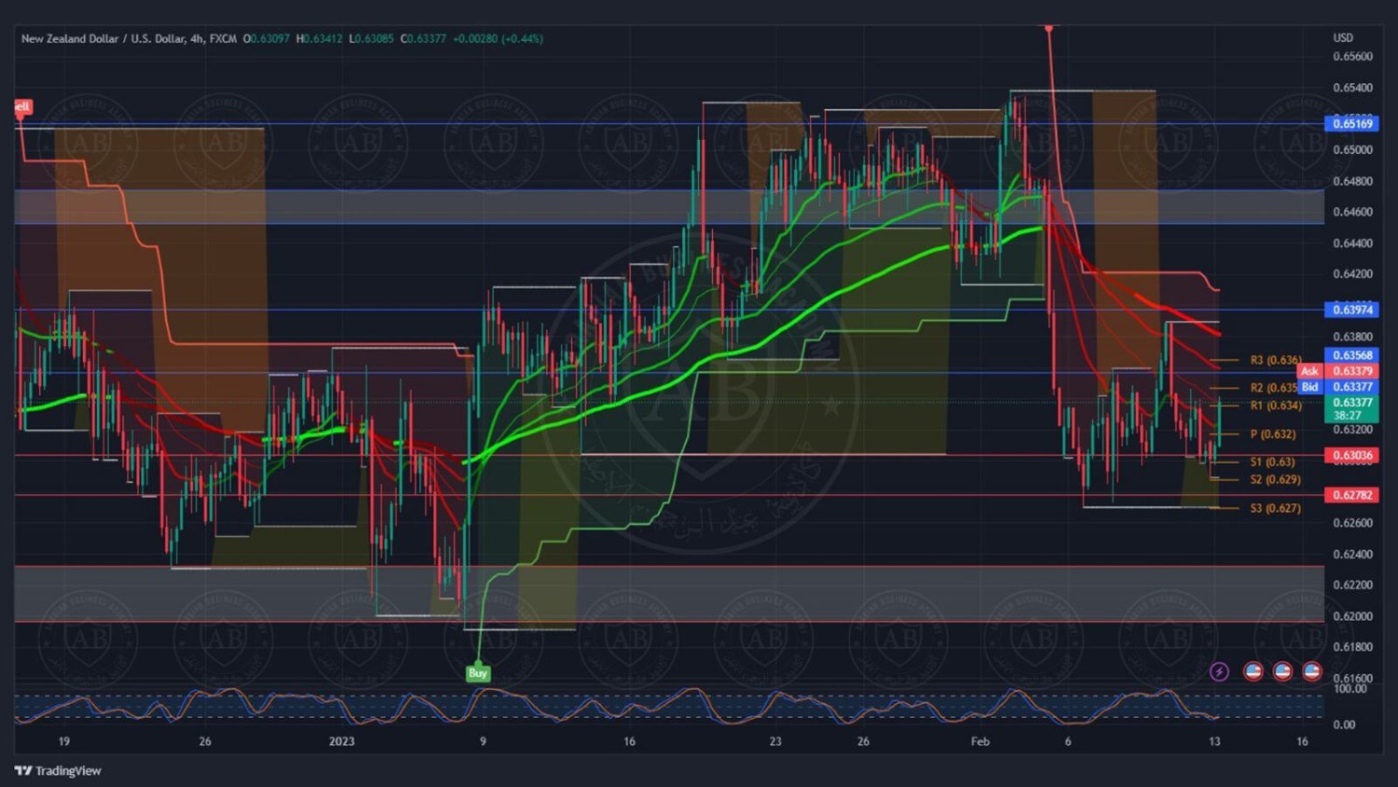Select the R3 (0.636) pivot label
Image resolution: width=1398 pixels, height=787 pixels.
coord(1276,360)
